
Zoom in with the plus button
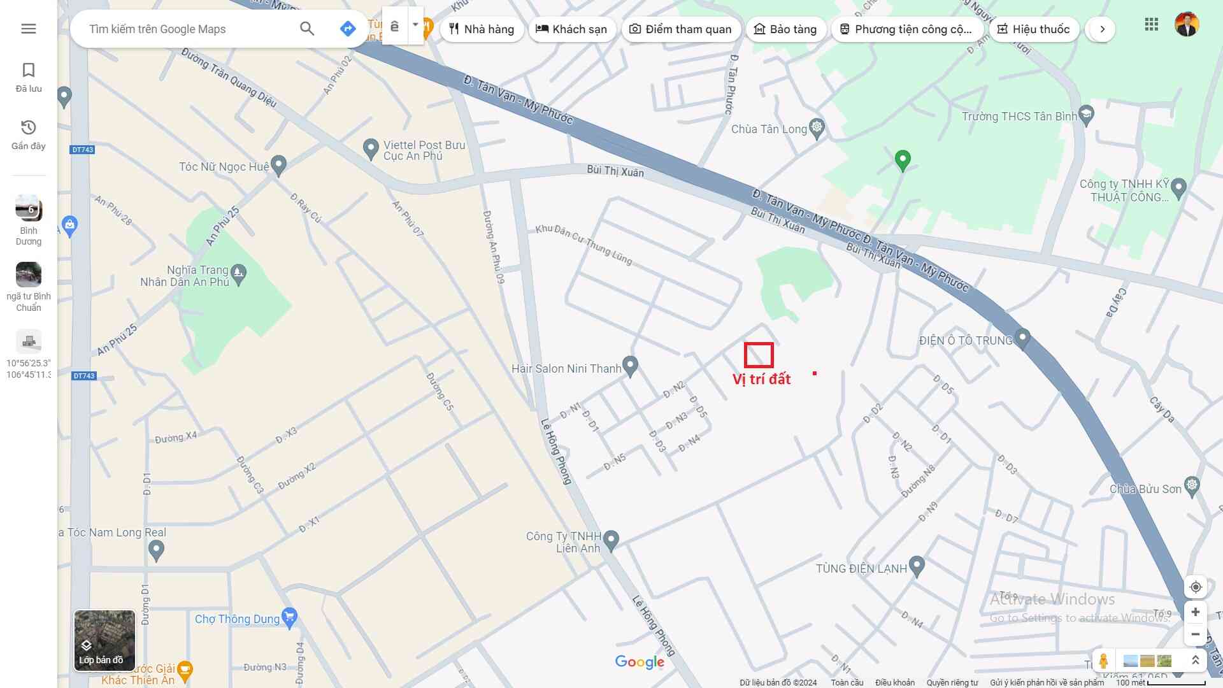(x=1196, y=612)
